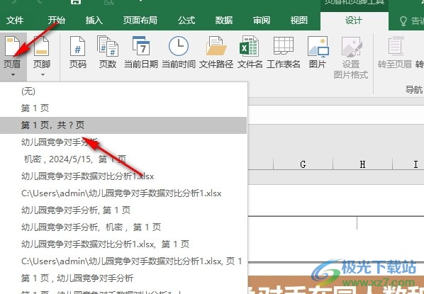Select the 设计 design tab
Image resolution: width=424 pixels, height=294 pixels.
[354, 21]
